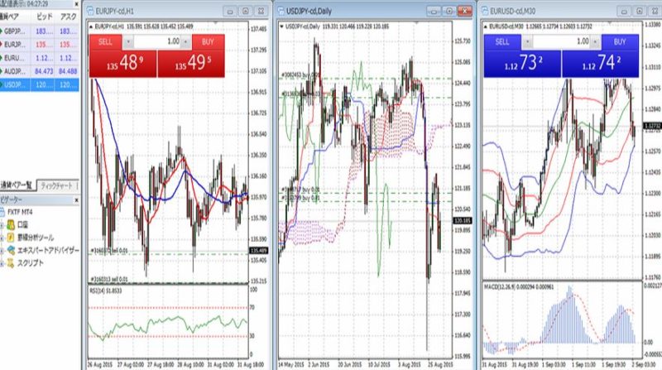The width and height of the screenshot is (662, 370).
Task: Click the EURU ask value starting 1.12
Action: (68, 58)
